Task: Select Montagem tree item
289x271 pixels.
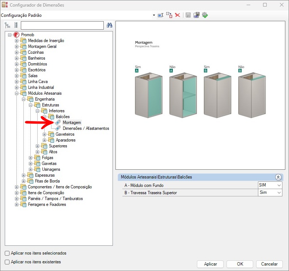Action: click(72, 123)
